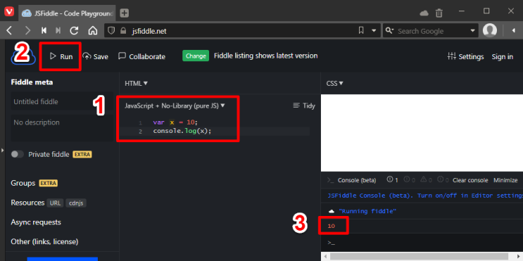Open JavaScript + No-Library dropdown

175,106
